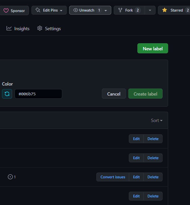Click Create label to save the label
The image size is (190, 205).
coord(145,94)
